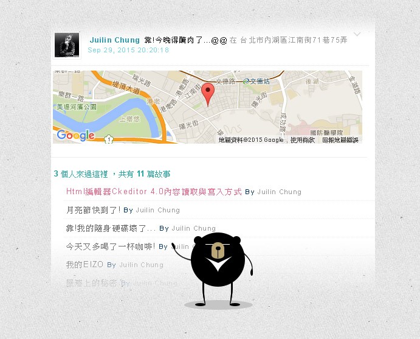Click 美堤河濱公園 park label on map
The width and height of the screenshot is (420, 339).
77,107
